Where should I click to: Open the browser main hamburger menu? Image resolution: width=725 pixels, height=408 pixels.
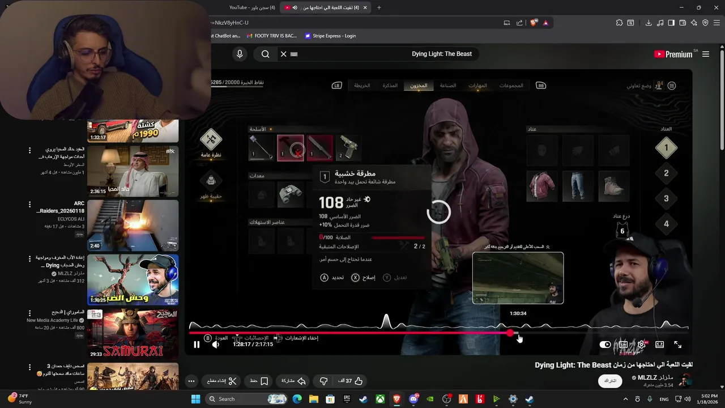point(717,23)
